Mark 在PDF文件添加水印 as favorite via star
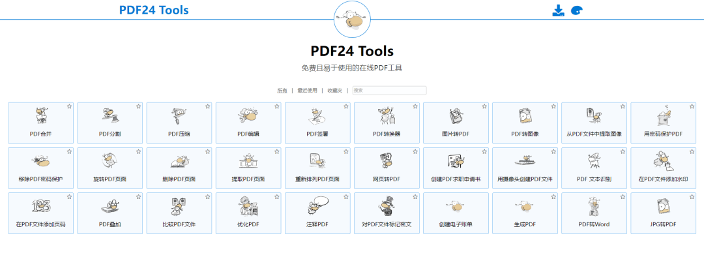704x253 pixels. (692, 151)
